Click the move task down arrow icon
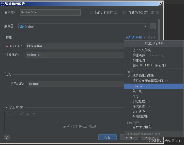The width and height of the screenshot is (184, 145). click(34, 114)
